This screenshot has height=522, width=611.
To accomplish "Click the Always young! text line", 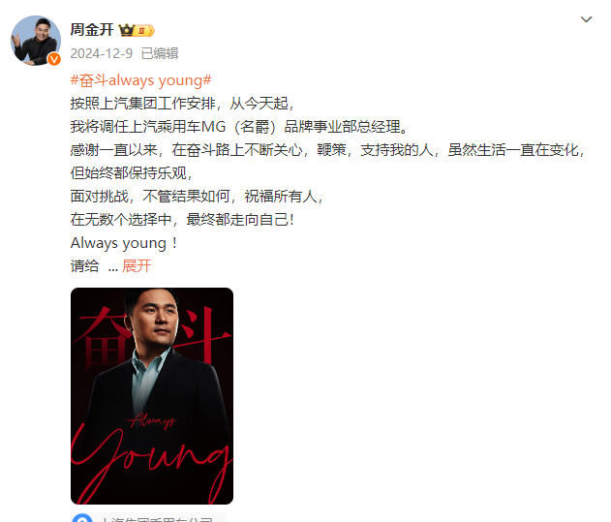I will 124,243.
